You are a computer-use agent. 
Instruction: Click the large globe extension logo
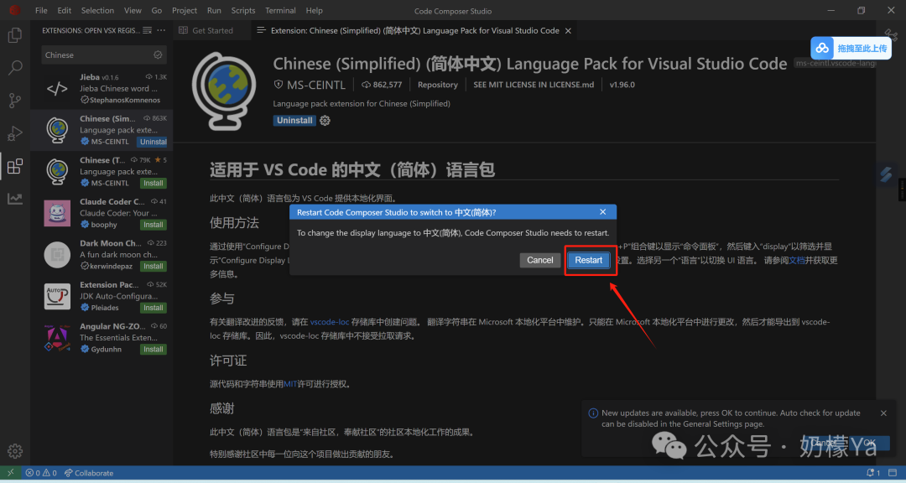click(224, 91)
